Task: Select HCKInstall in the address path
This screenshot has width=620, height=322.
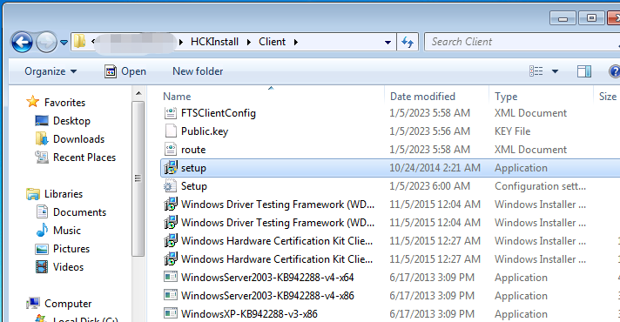Action: 214,42
